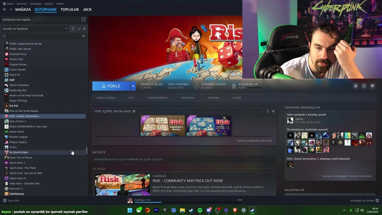Go forward with the right arrow
This screenshot has height=215, width=382.
coord(11,10)
